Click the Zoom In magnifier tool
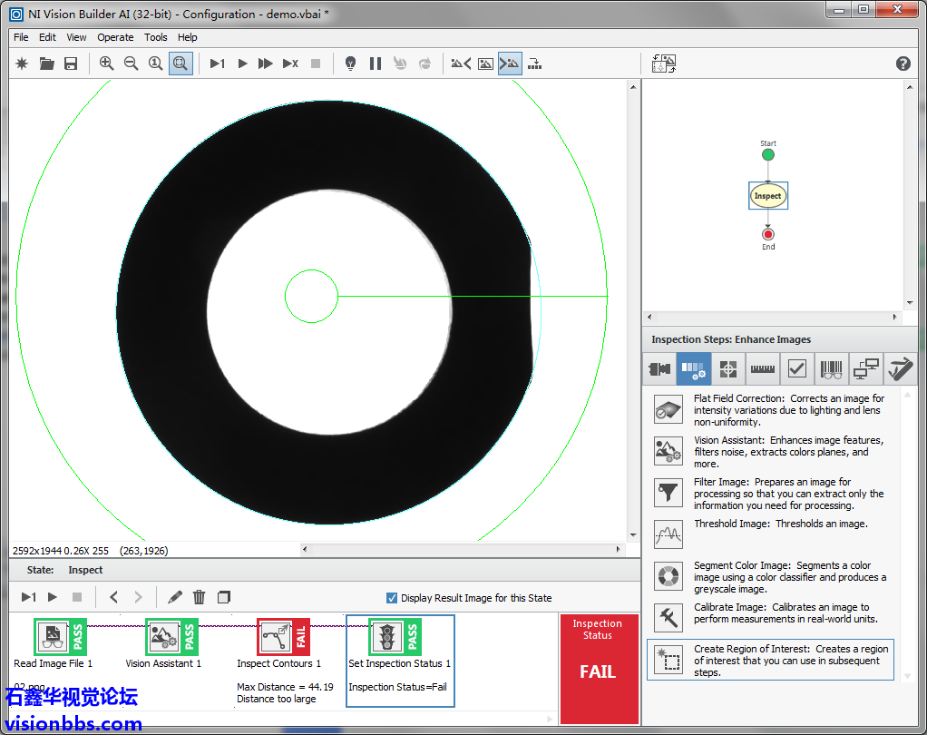This screenshot has height=735, width=927. click(107, 64)
